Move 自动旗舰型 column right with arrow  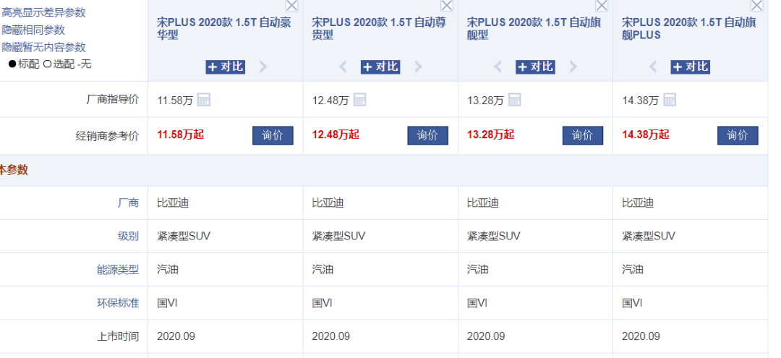573,67
